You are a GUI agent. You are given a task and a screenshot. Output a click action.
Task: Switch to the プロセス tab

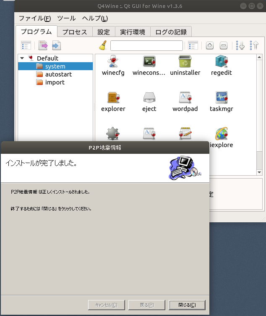click(75, 32)
